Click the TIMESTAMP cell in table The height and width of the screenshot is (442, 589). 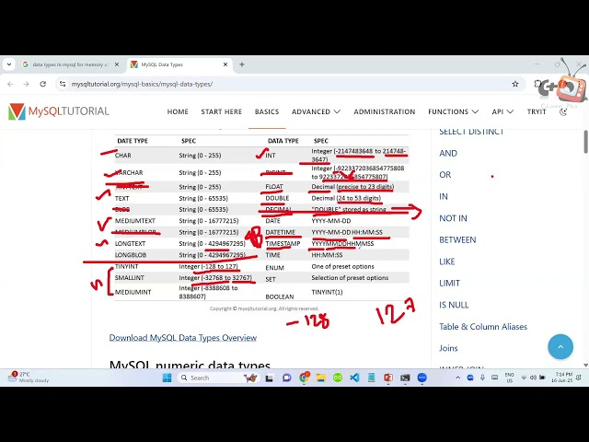[x=283, y=243]
